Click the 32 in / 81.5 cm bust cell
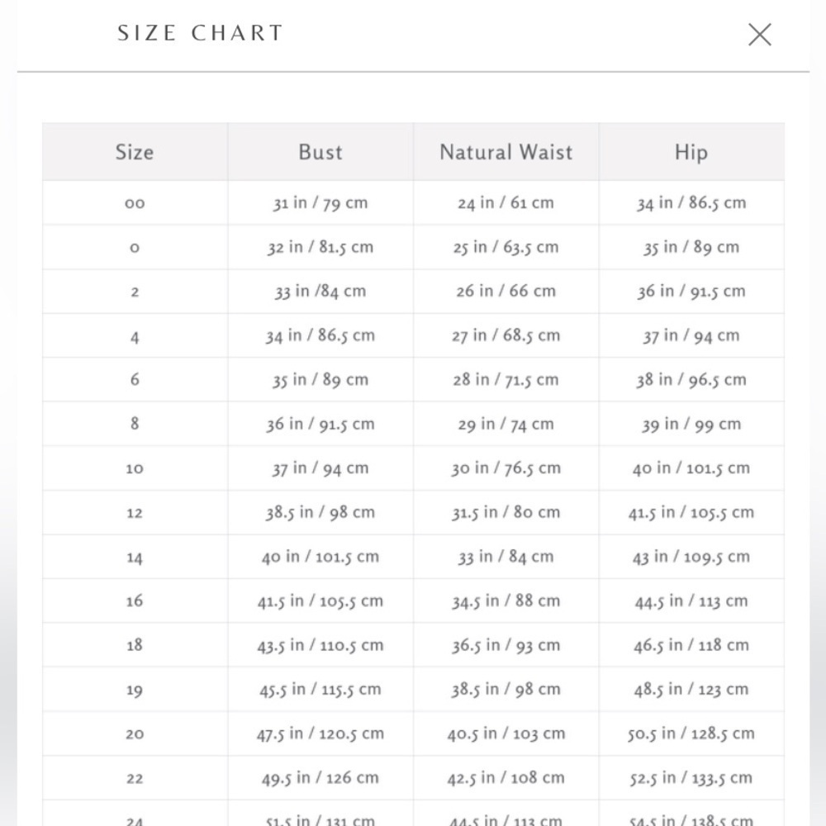The height and width of the screenshot is (826, 826). [x=320, y=247]
